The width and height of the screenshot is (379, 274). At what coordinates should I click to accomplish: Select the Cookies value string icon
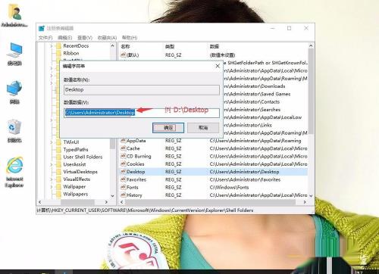tap(123, 164)
